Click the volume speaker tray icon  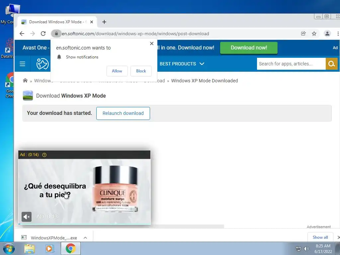point(306,248)
